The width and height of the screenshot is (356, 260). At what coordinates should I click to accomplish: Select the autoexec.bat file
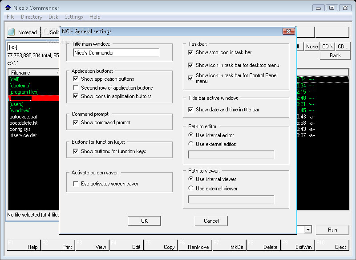point(23,117)
